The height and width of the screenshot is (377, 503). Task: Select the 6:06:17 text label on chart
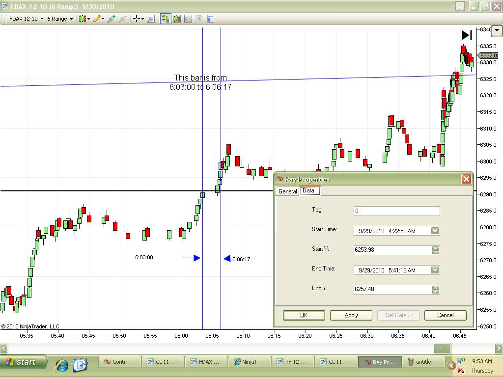click(x=241, y=259)
